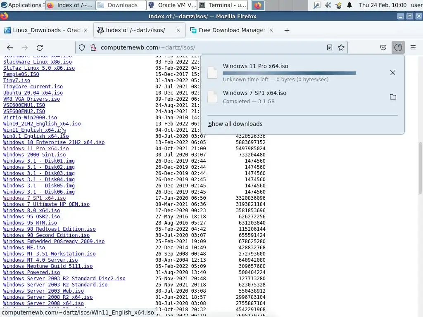Image resolution: width=423 pixels, height=317 pixels.
Task: Open TempleOS.ISO link
Action: click(21, 74)
